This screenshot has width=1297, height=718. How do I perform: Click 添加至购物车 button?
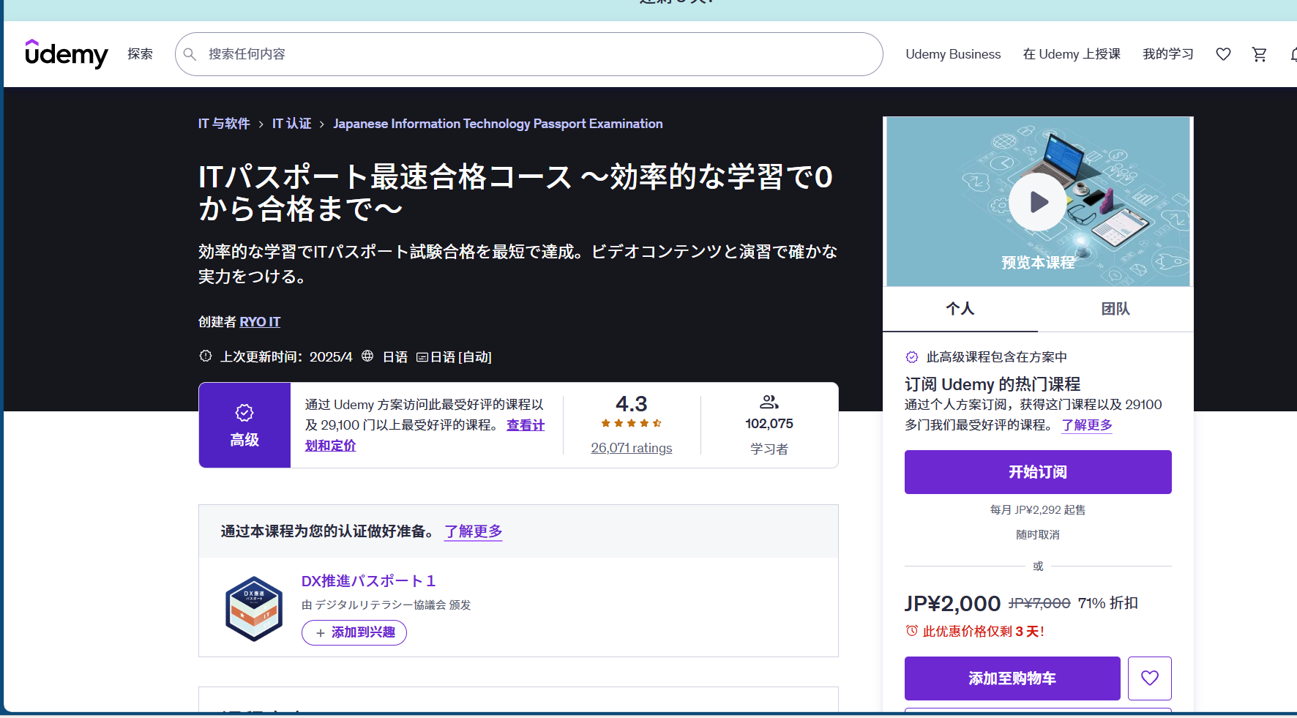tap(1012, 678)
